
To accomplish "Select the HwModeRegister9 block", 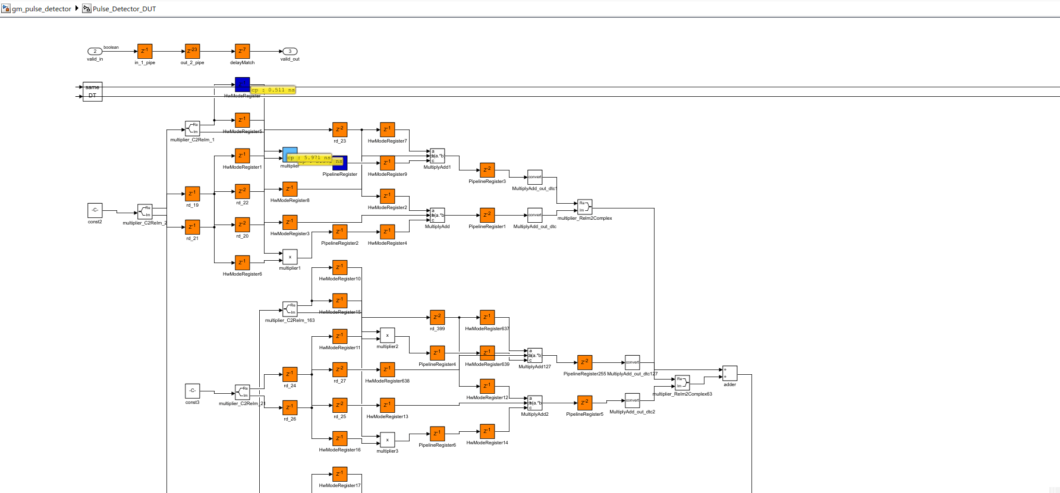I will pyautogui.click(x=388, y=163).
